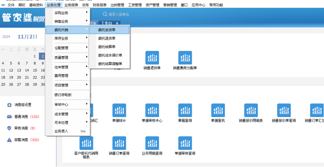Open the 销售报价明细表 icon
The width and height of the screenshot is (324, 167).
[x=251, y=110]
